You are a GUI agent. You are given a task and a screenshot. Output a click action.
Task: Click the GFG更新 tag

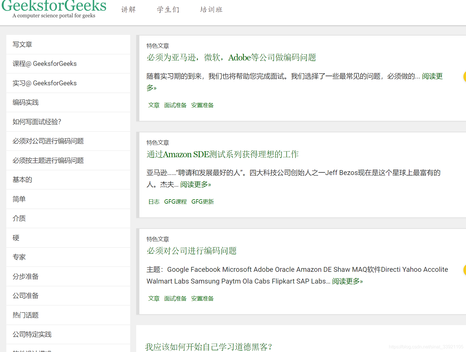click(x=202, y=202)
